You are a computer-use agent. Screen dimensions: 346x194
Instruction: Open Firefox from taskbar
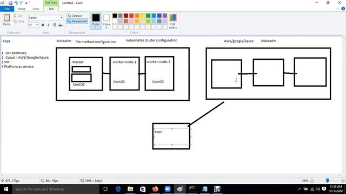pyautogui.click(x=155, y=189)
